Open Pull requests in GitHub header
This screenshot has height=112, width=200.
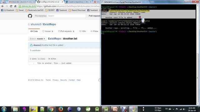point(94,16)
